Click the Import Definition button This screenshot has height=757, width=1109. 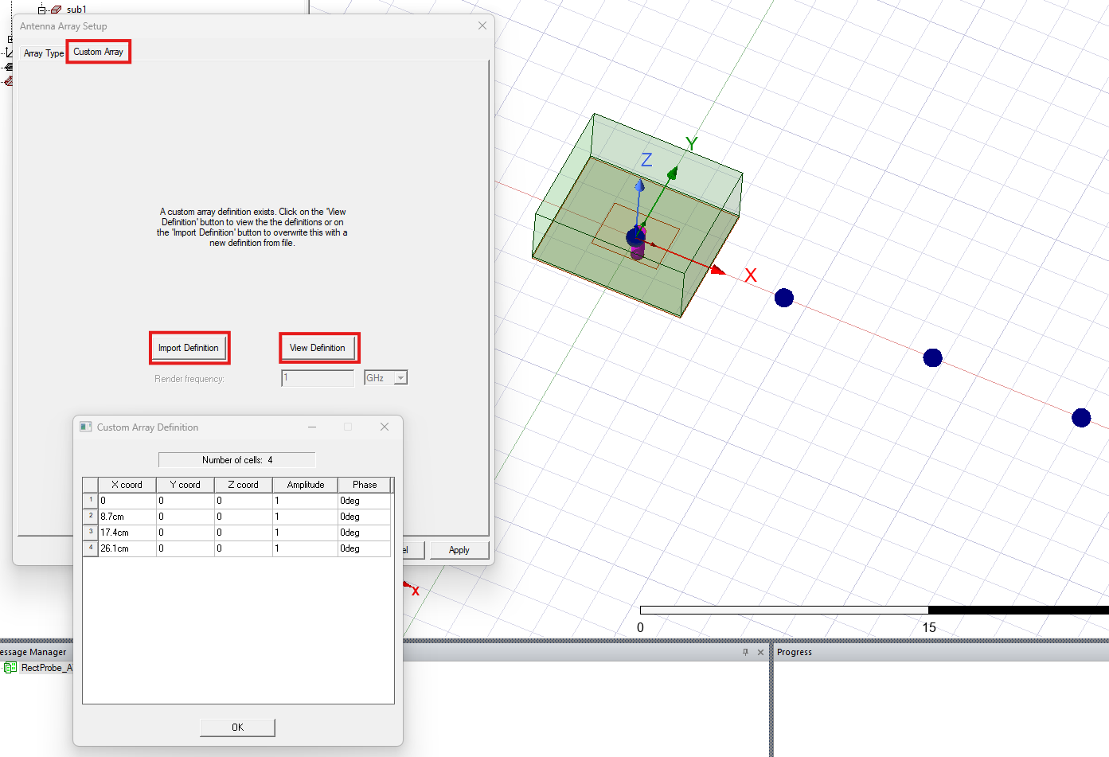pos(189,348)
